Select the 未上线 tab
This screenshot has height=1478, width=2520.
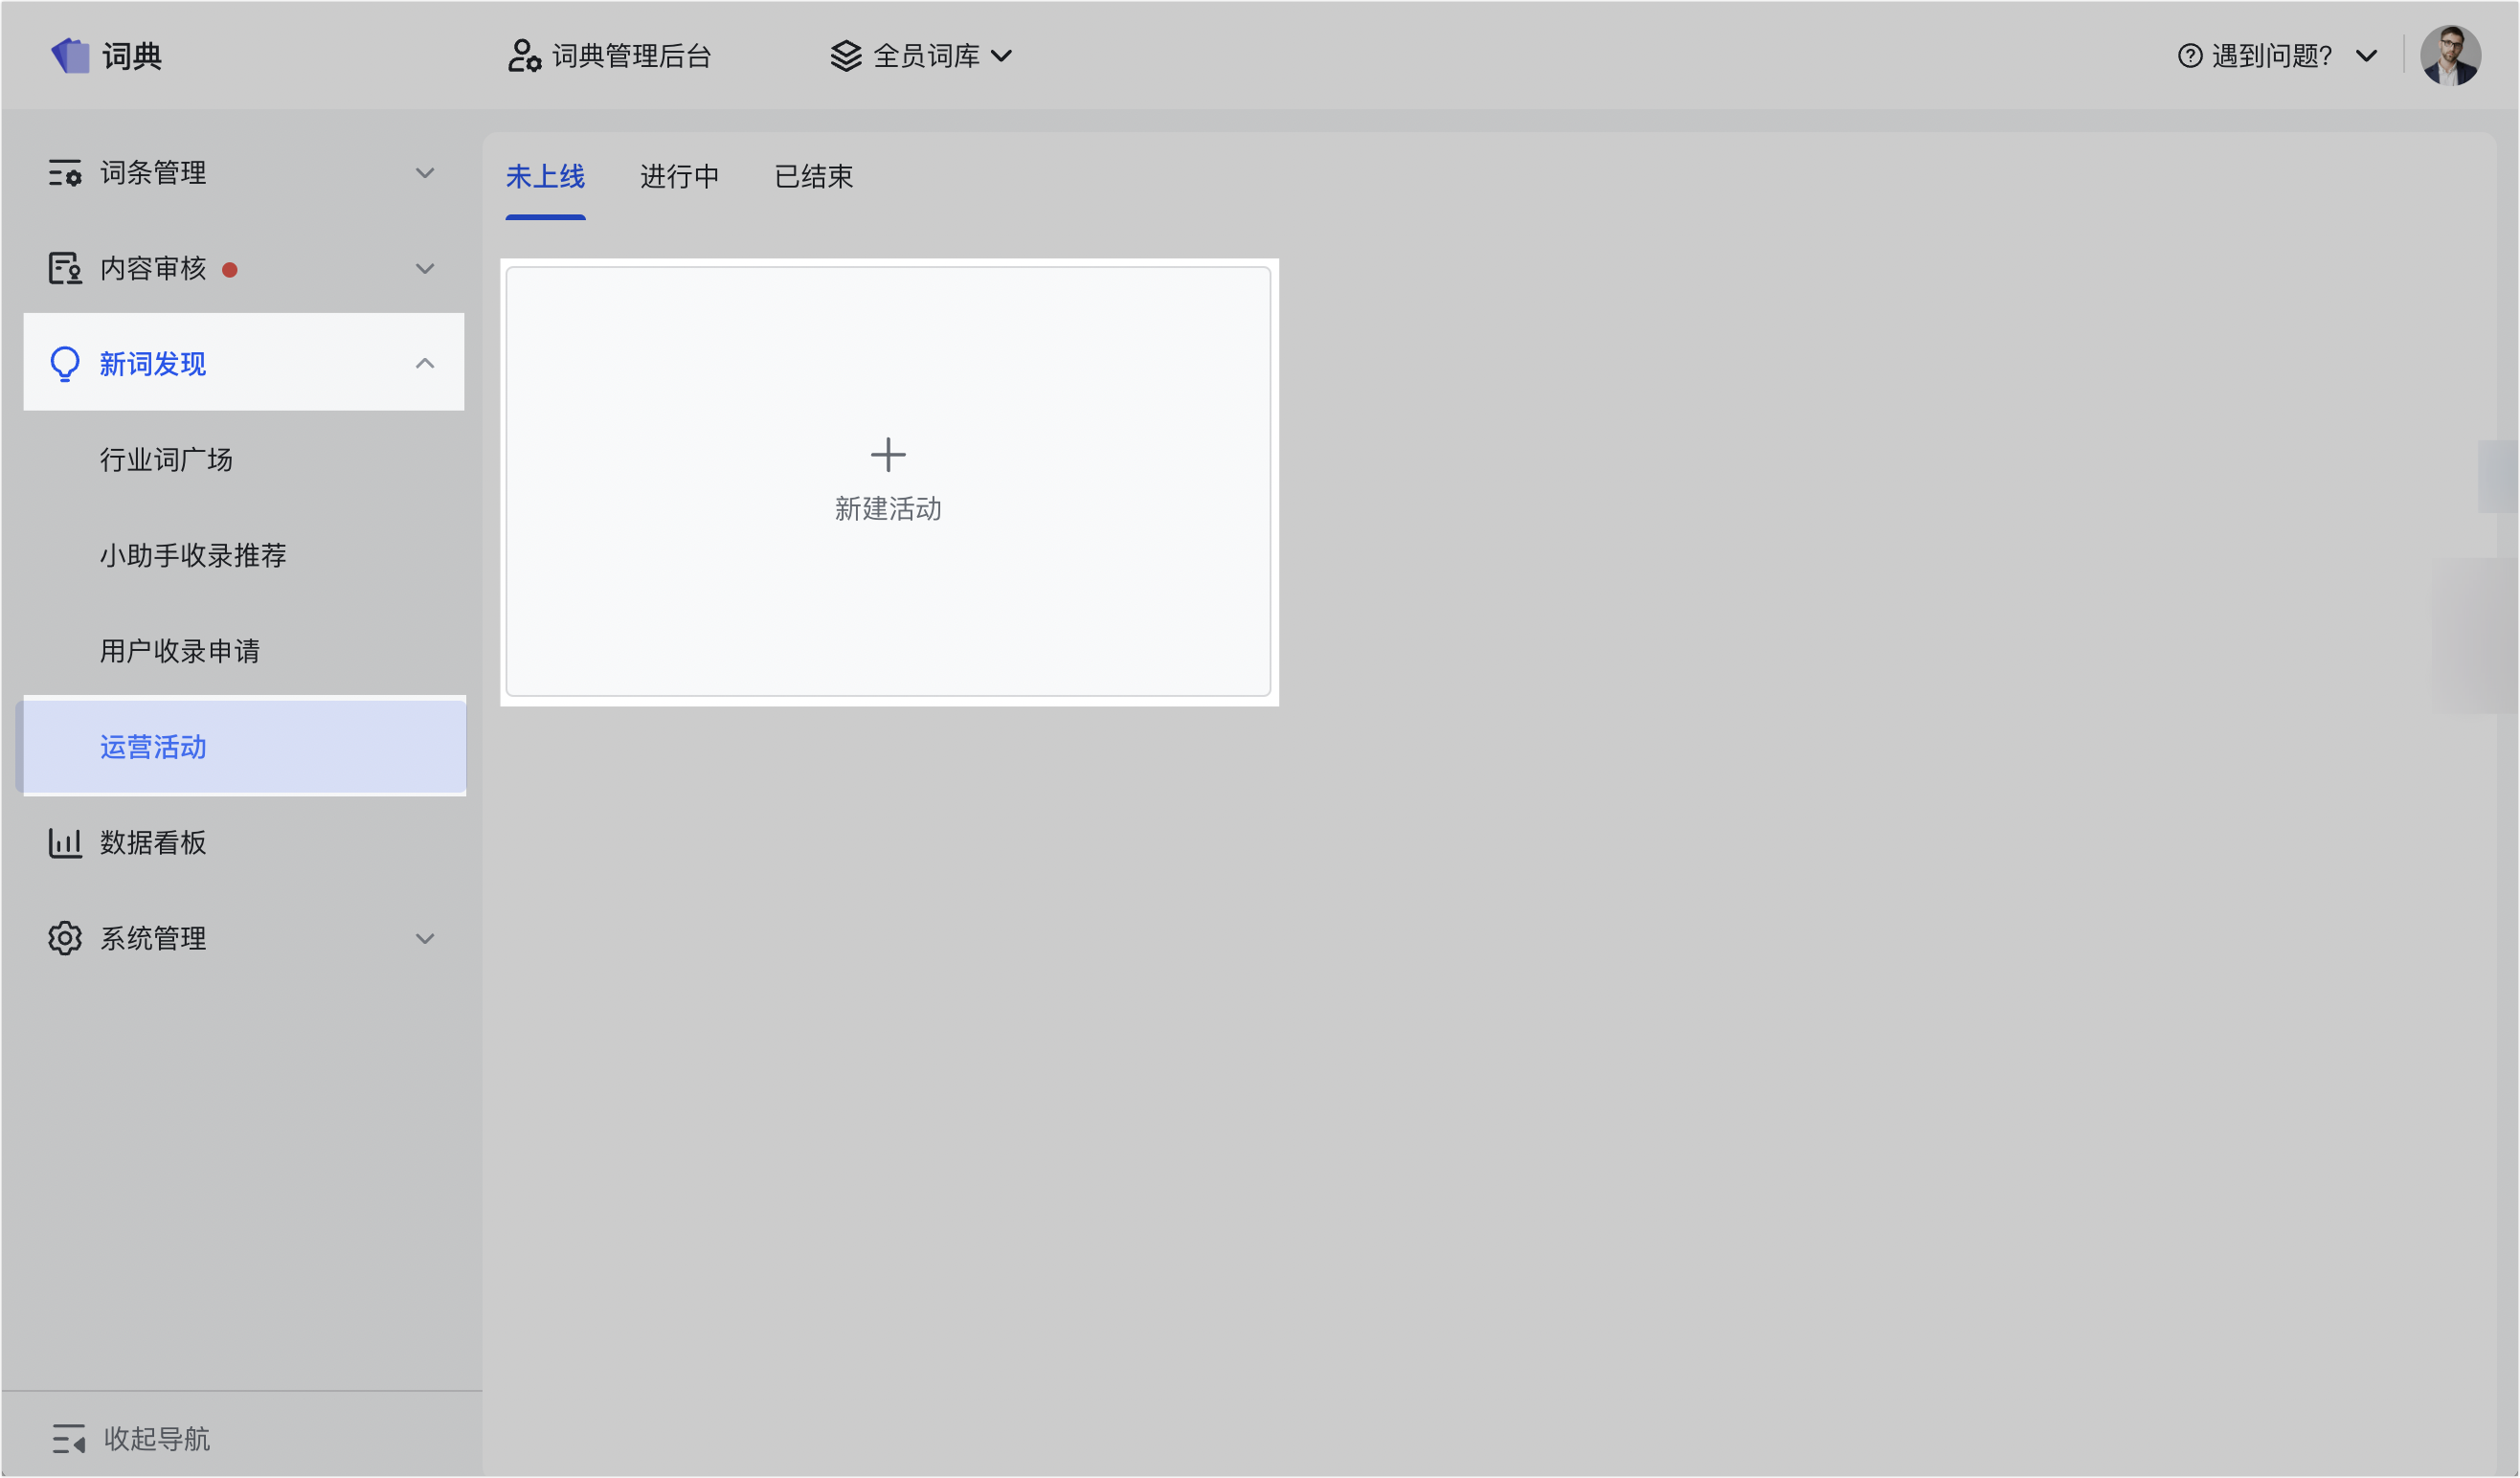[x=546, y=177]
